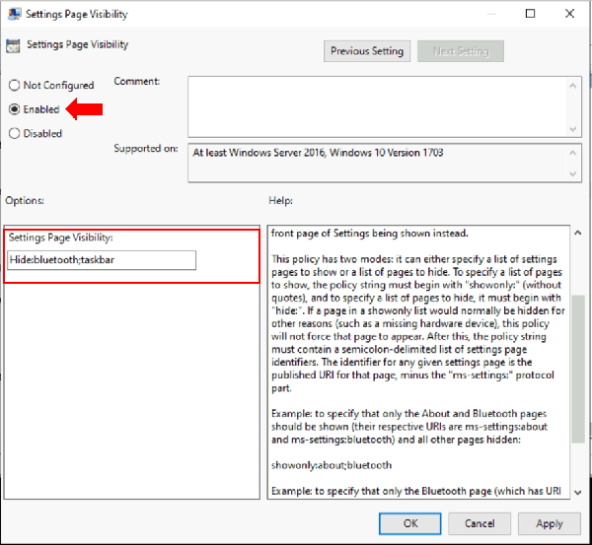Click the Next Setting button
The height and width of the screenshot is (545, 592).
point(460,51)
